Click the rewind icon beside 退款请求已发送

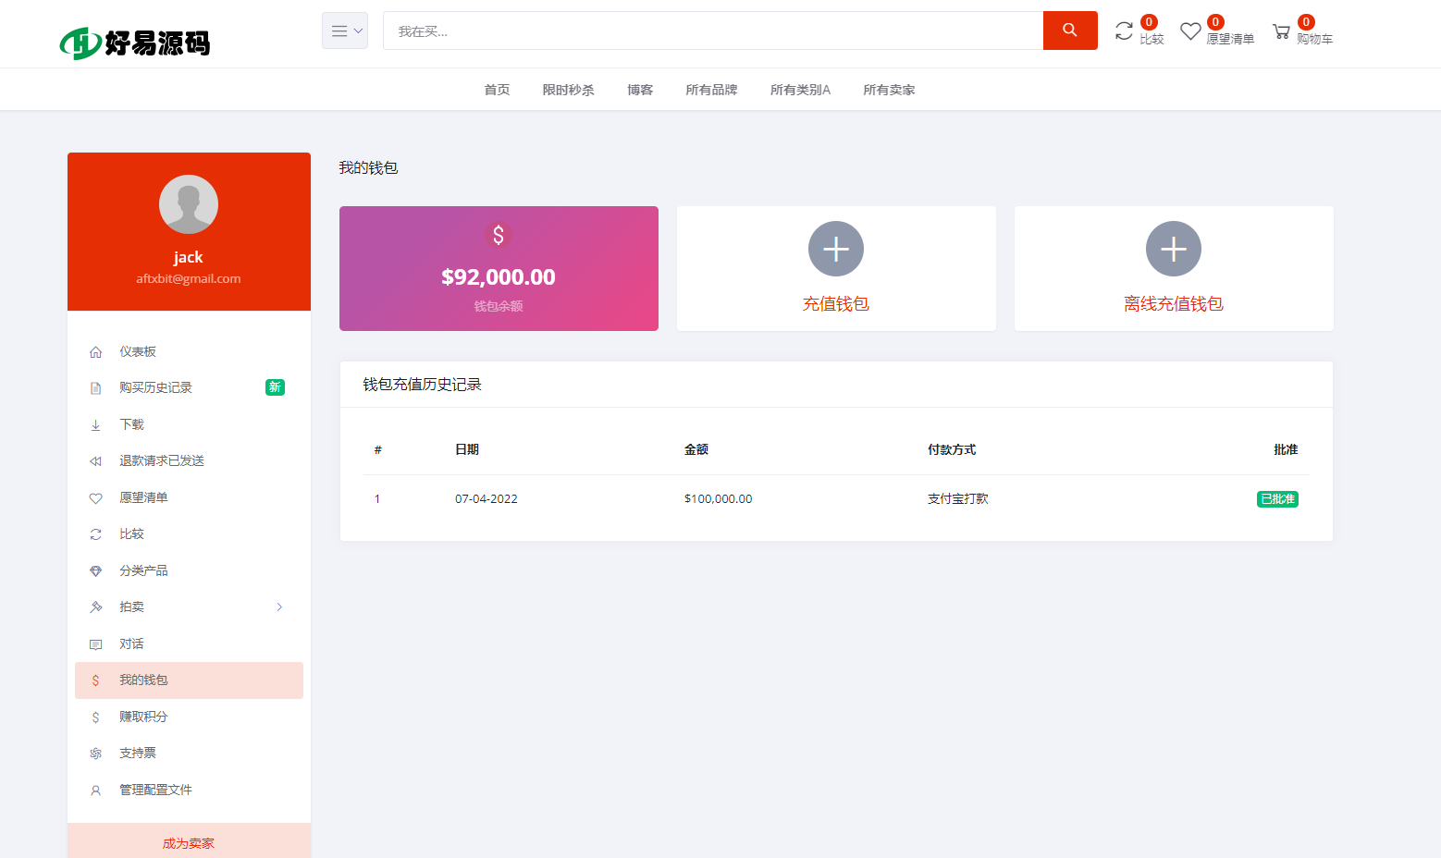point(95,461)
